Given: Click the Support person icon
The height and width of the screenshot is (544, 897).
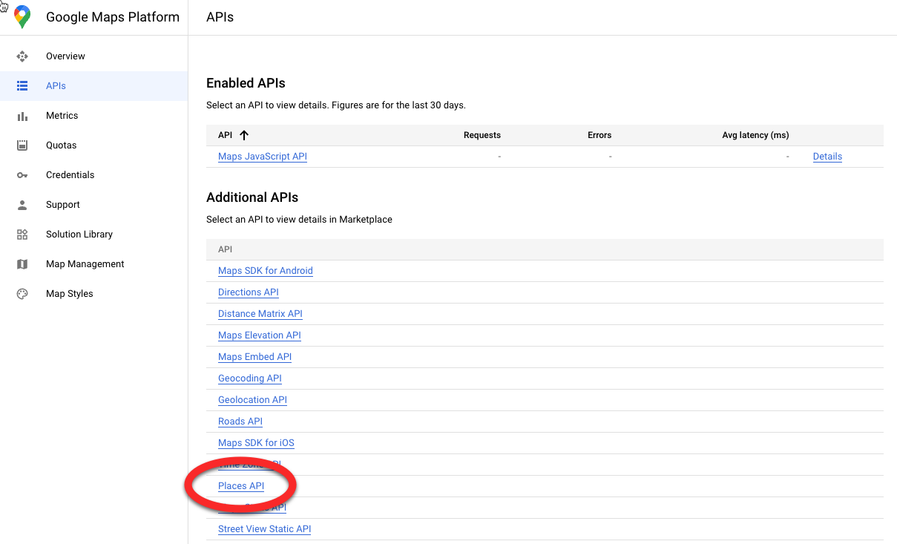Looking at the screenshot, I should pyautogui.click(x=22, y=205).
